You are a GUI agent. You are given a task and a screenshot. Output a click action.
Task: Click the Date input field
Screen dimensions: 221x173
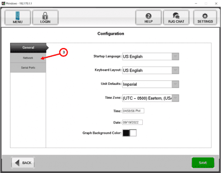(133, 122)
